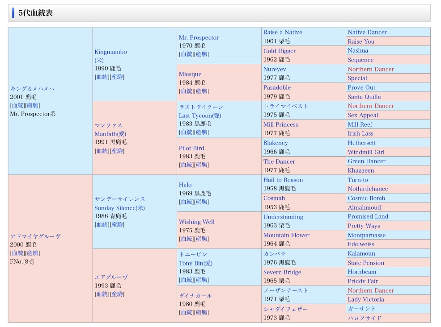Click 血統 link under Pilot Bird
The height and width of the screenshot is (327, 441).
point(186,165)
